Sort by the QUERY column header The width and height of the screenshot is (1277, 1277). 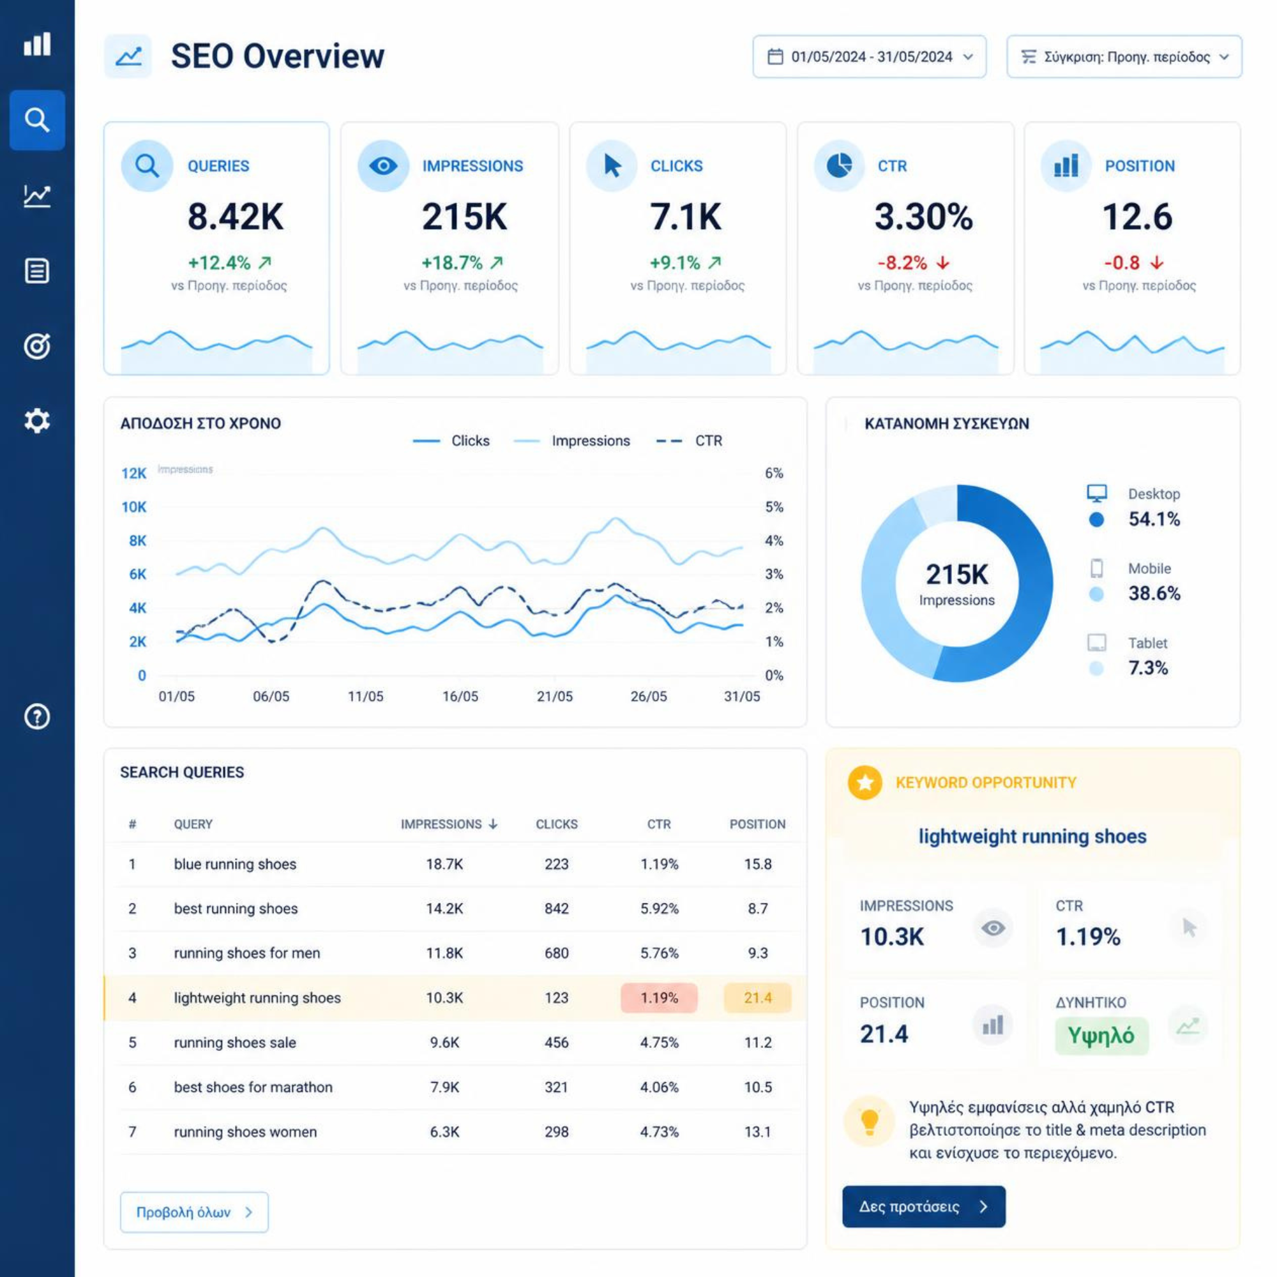pos(193,824)
